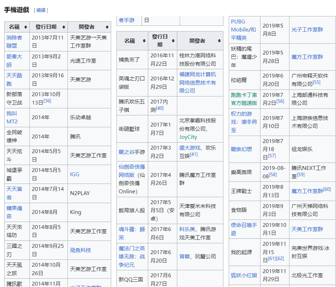The height and width of the screenshot is (287, 336).
Task: Open 魔方工作室群 link in 王牌戰士 row
Action: coord(307,191)
